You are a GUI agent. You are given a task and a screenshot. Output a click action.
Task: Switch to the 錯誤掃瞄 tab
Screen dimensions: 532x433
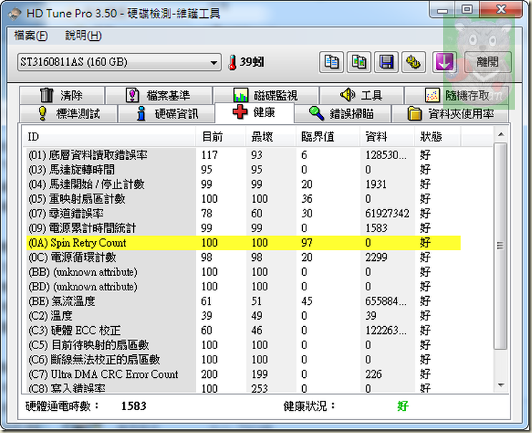(343, 113)
